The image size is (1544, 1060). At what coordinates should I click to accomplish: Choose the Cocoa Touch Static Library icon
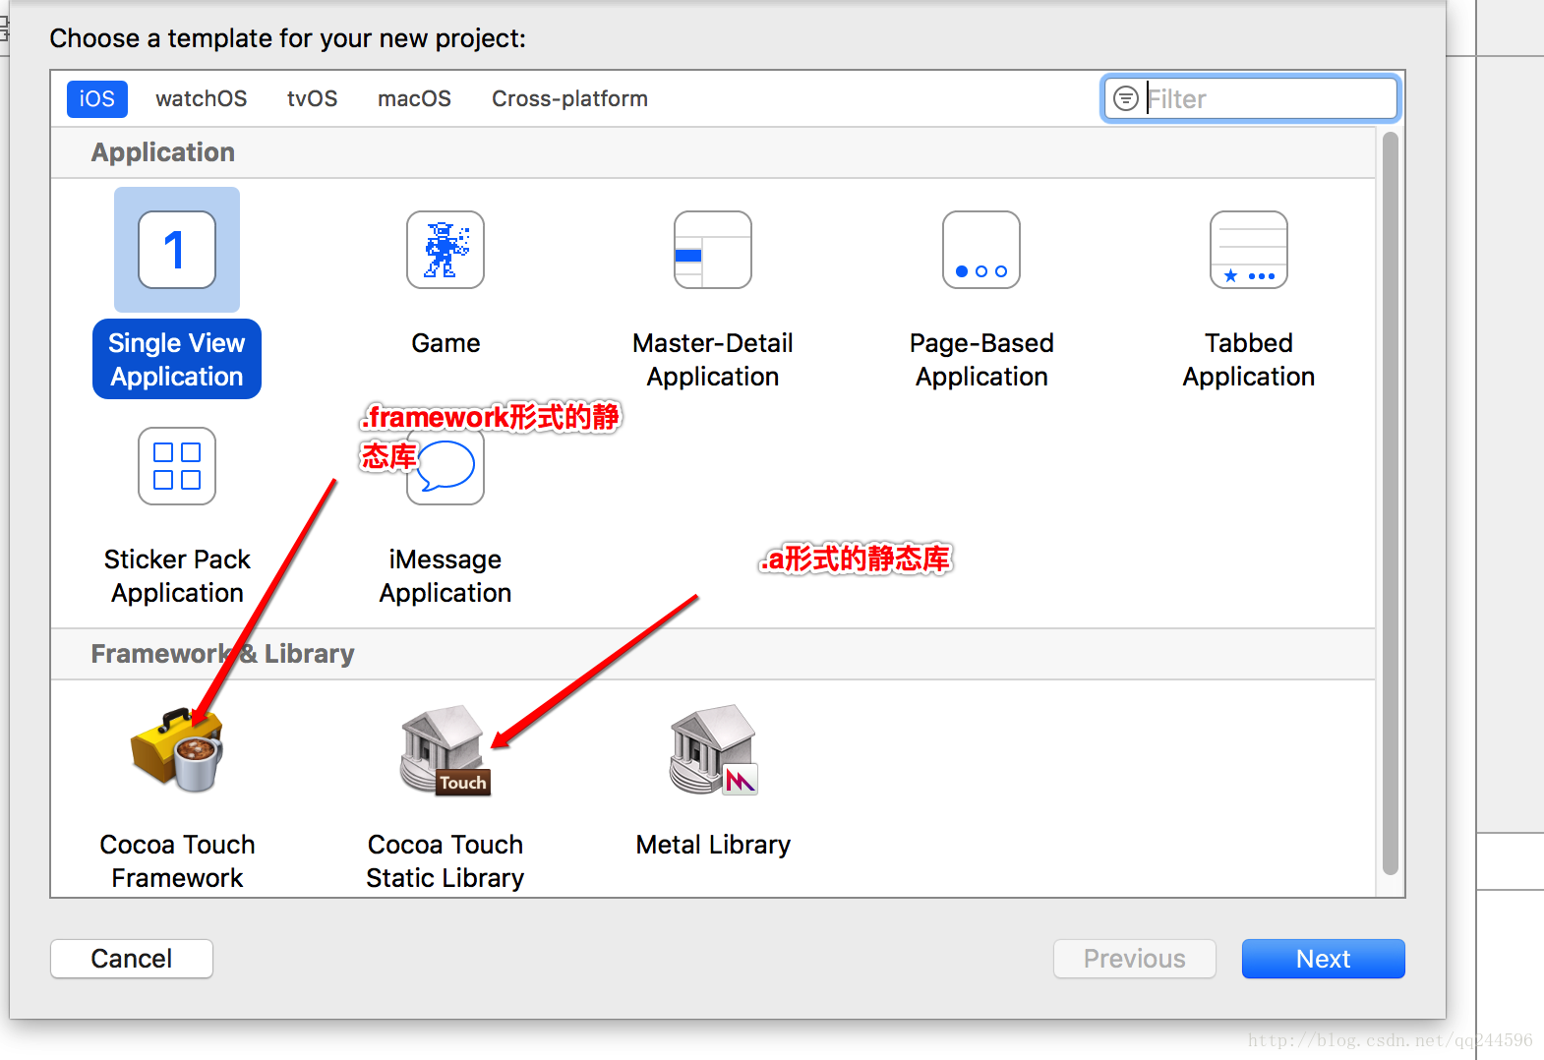point(445,749)
